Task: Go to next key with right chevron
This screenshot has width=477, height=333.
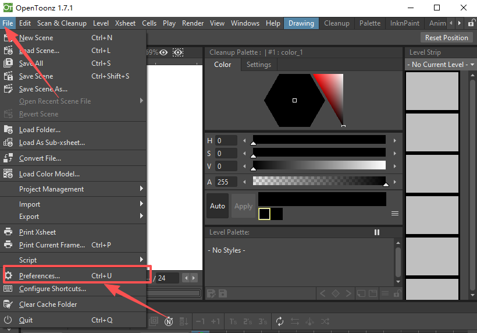Action: click(x=348, y=293)
